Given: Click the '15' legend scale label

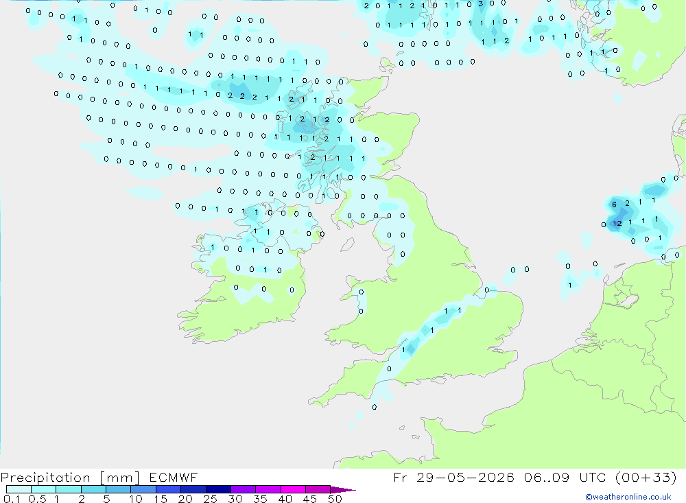Looking at the screenshot, I should tap(161, 499).
